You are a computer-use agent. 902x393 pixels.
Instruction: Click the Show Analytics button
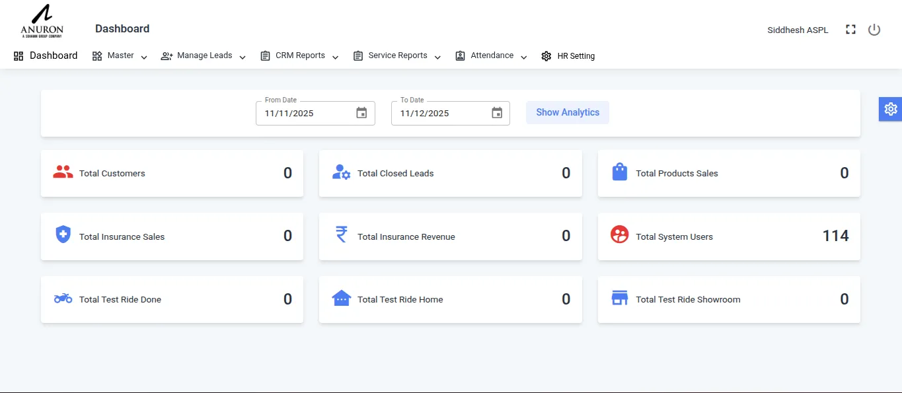[567, 112]
